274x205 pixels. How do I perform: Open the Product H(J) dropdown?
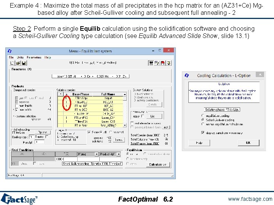coord(119,154)
